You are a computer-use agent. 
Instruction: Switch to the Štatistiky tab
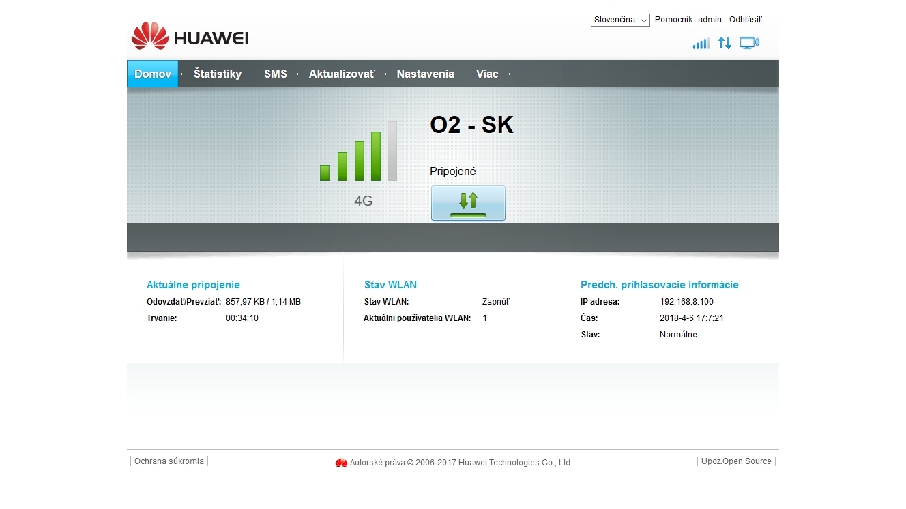click(218, 74)
